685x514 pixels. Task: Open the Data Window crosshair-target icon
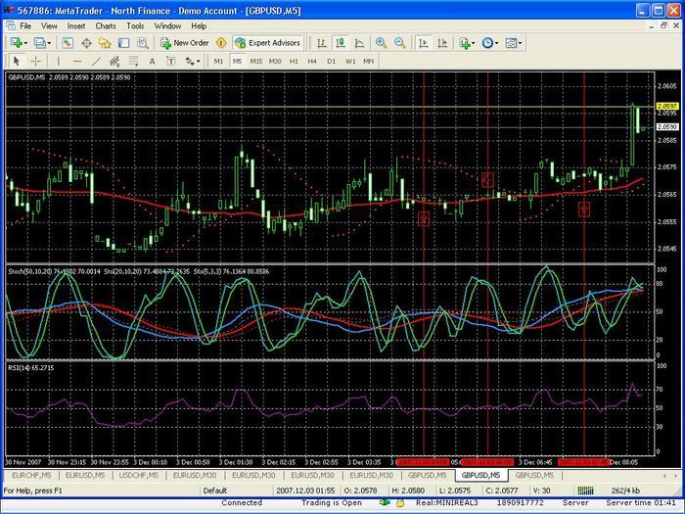(x=86, y=43)
